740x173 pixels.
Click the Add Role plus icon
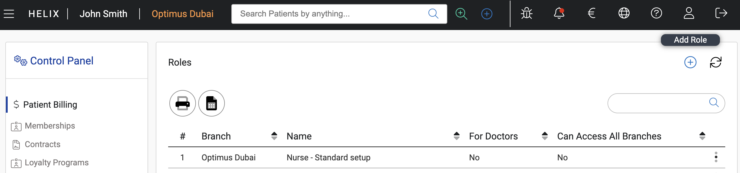click(x=690, y=62)
